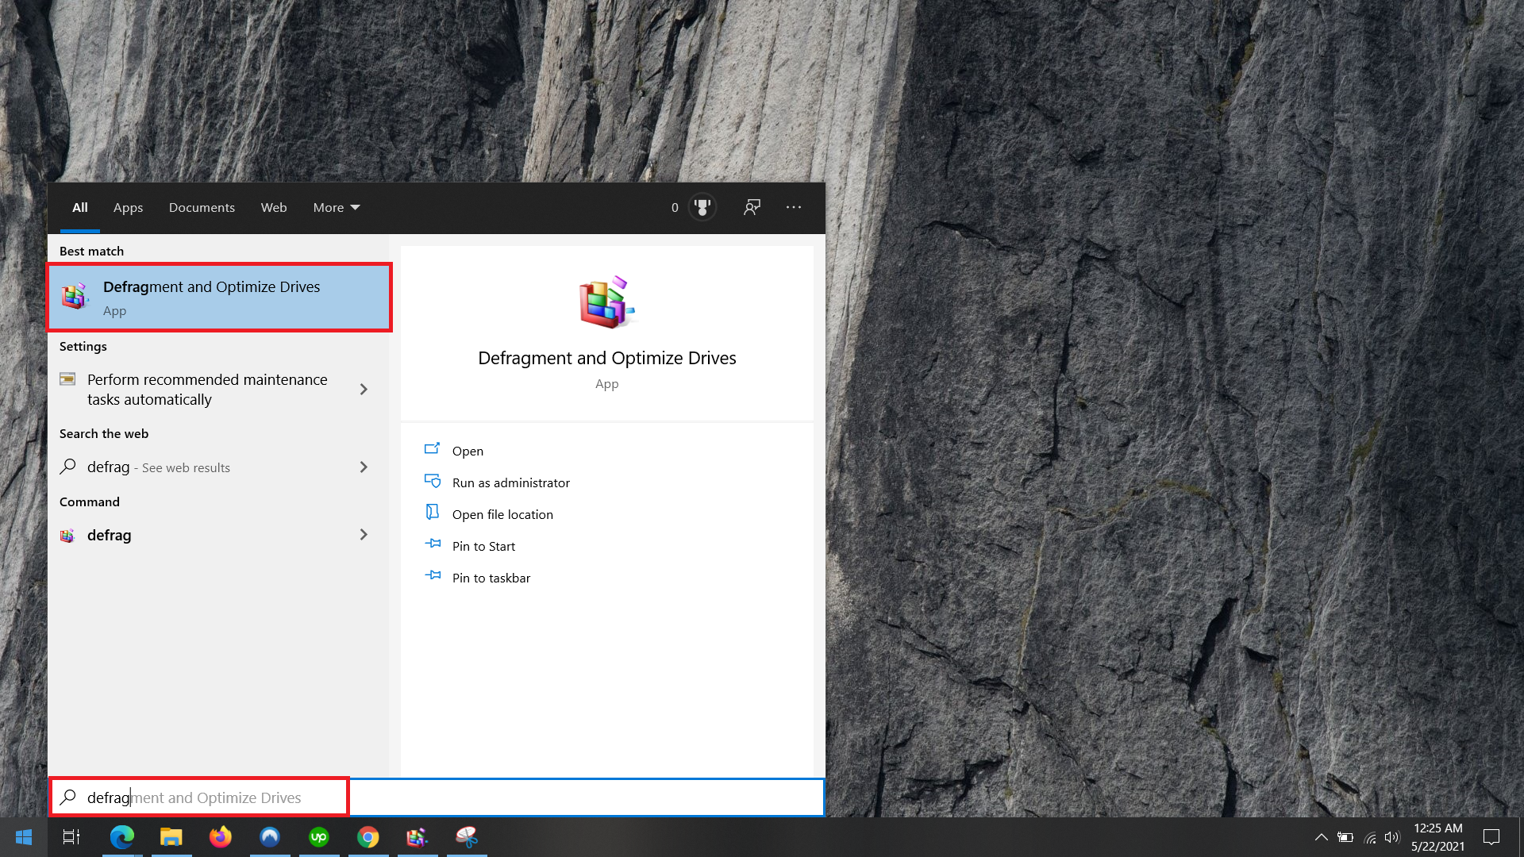Open the Defragment and Optimize Drives icon on taskbar
1524x857 pixels.
point(417,837)
